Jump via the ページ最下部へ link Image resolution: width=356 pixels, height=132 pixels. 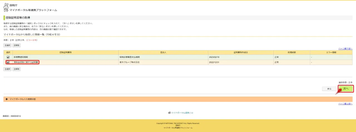(x=345, y=48)
